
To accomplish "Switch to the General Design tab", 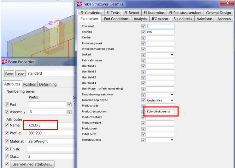I will coord(218,13).
